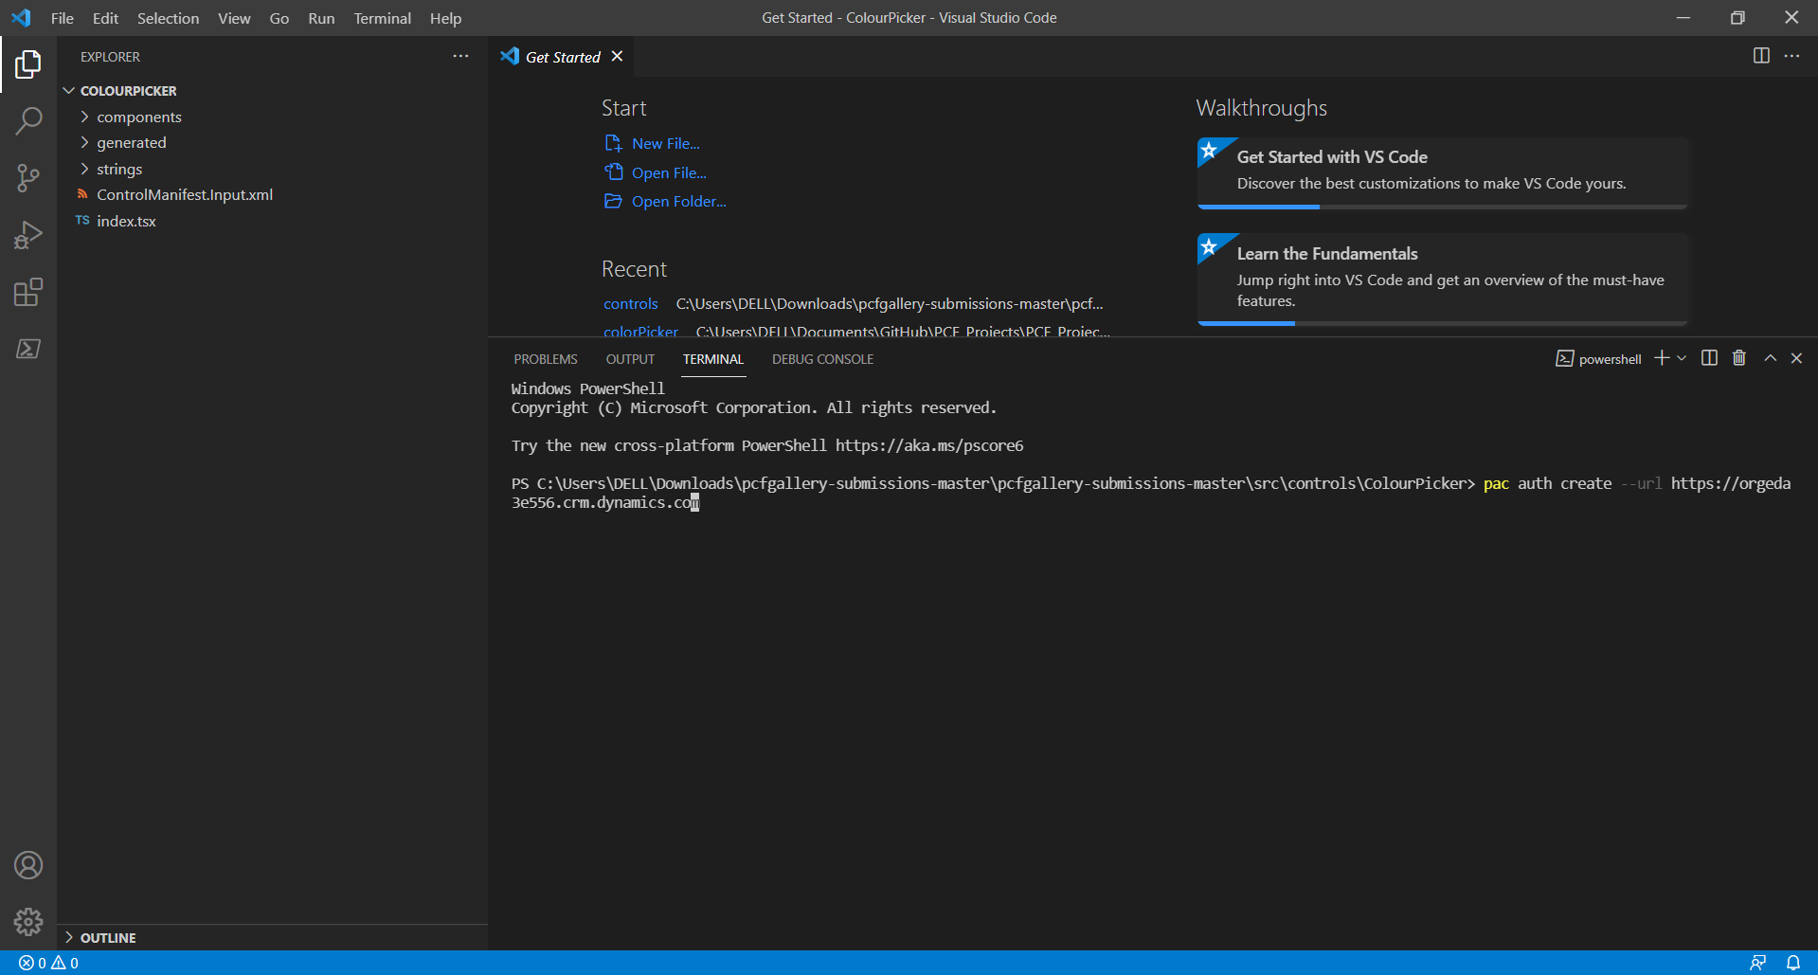
Task: Open the Source Control view
Action: point(28,178)
